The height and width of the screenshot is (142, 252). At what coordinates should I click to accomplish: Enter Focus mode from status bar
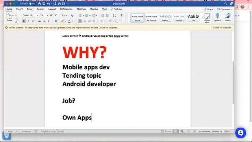pyautogui.click(x=166, y=131)
